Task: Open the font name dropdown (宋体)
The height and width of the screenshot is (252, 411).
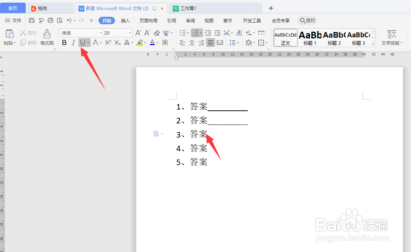Action: click(100, 33)
